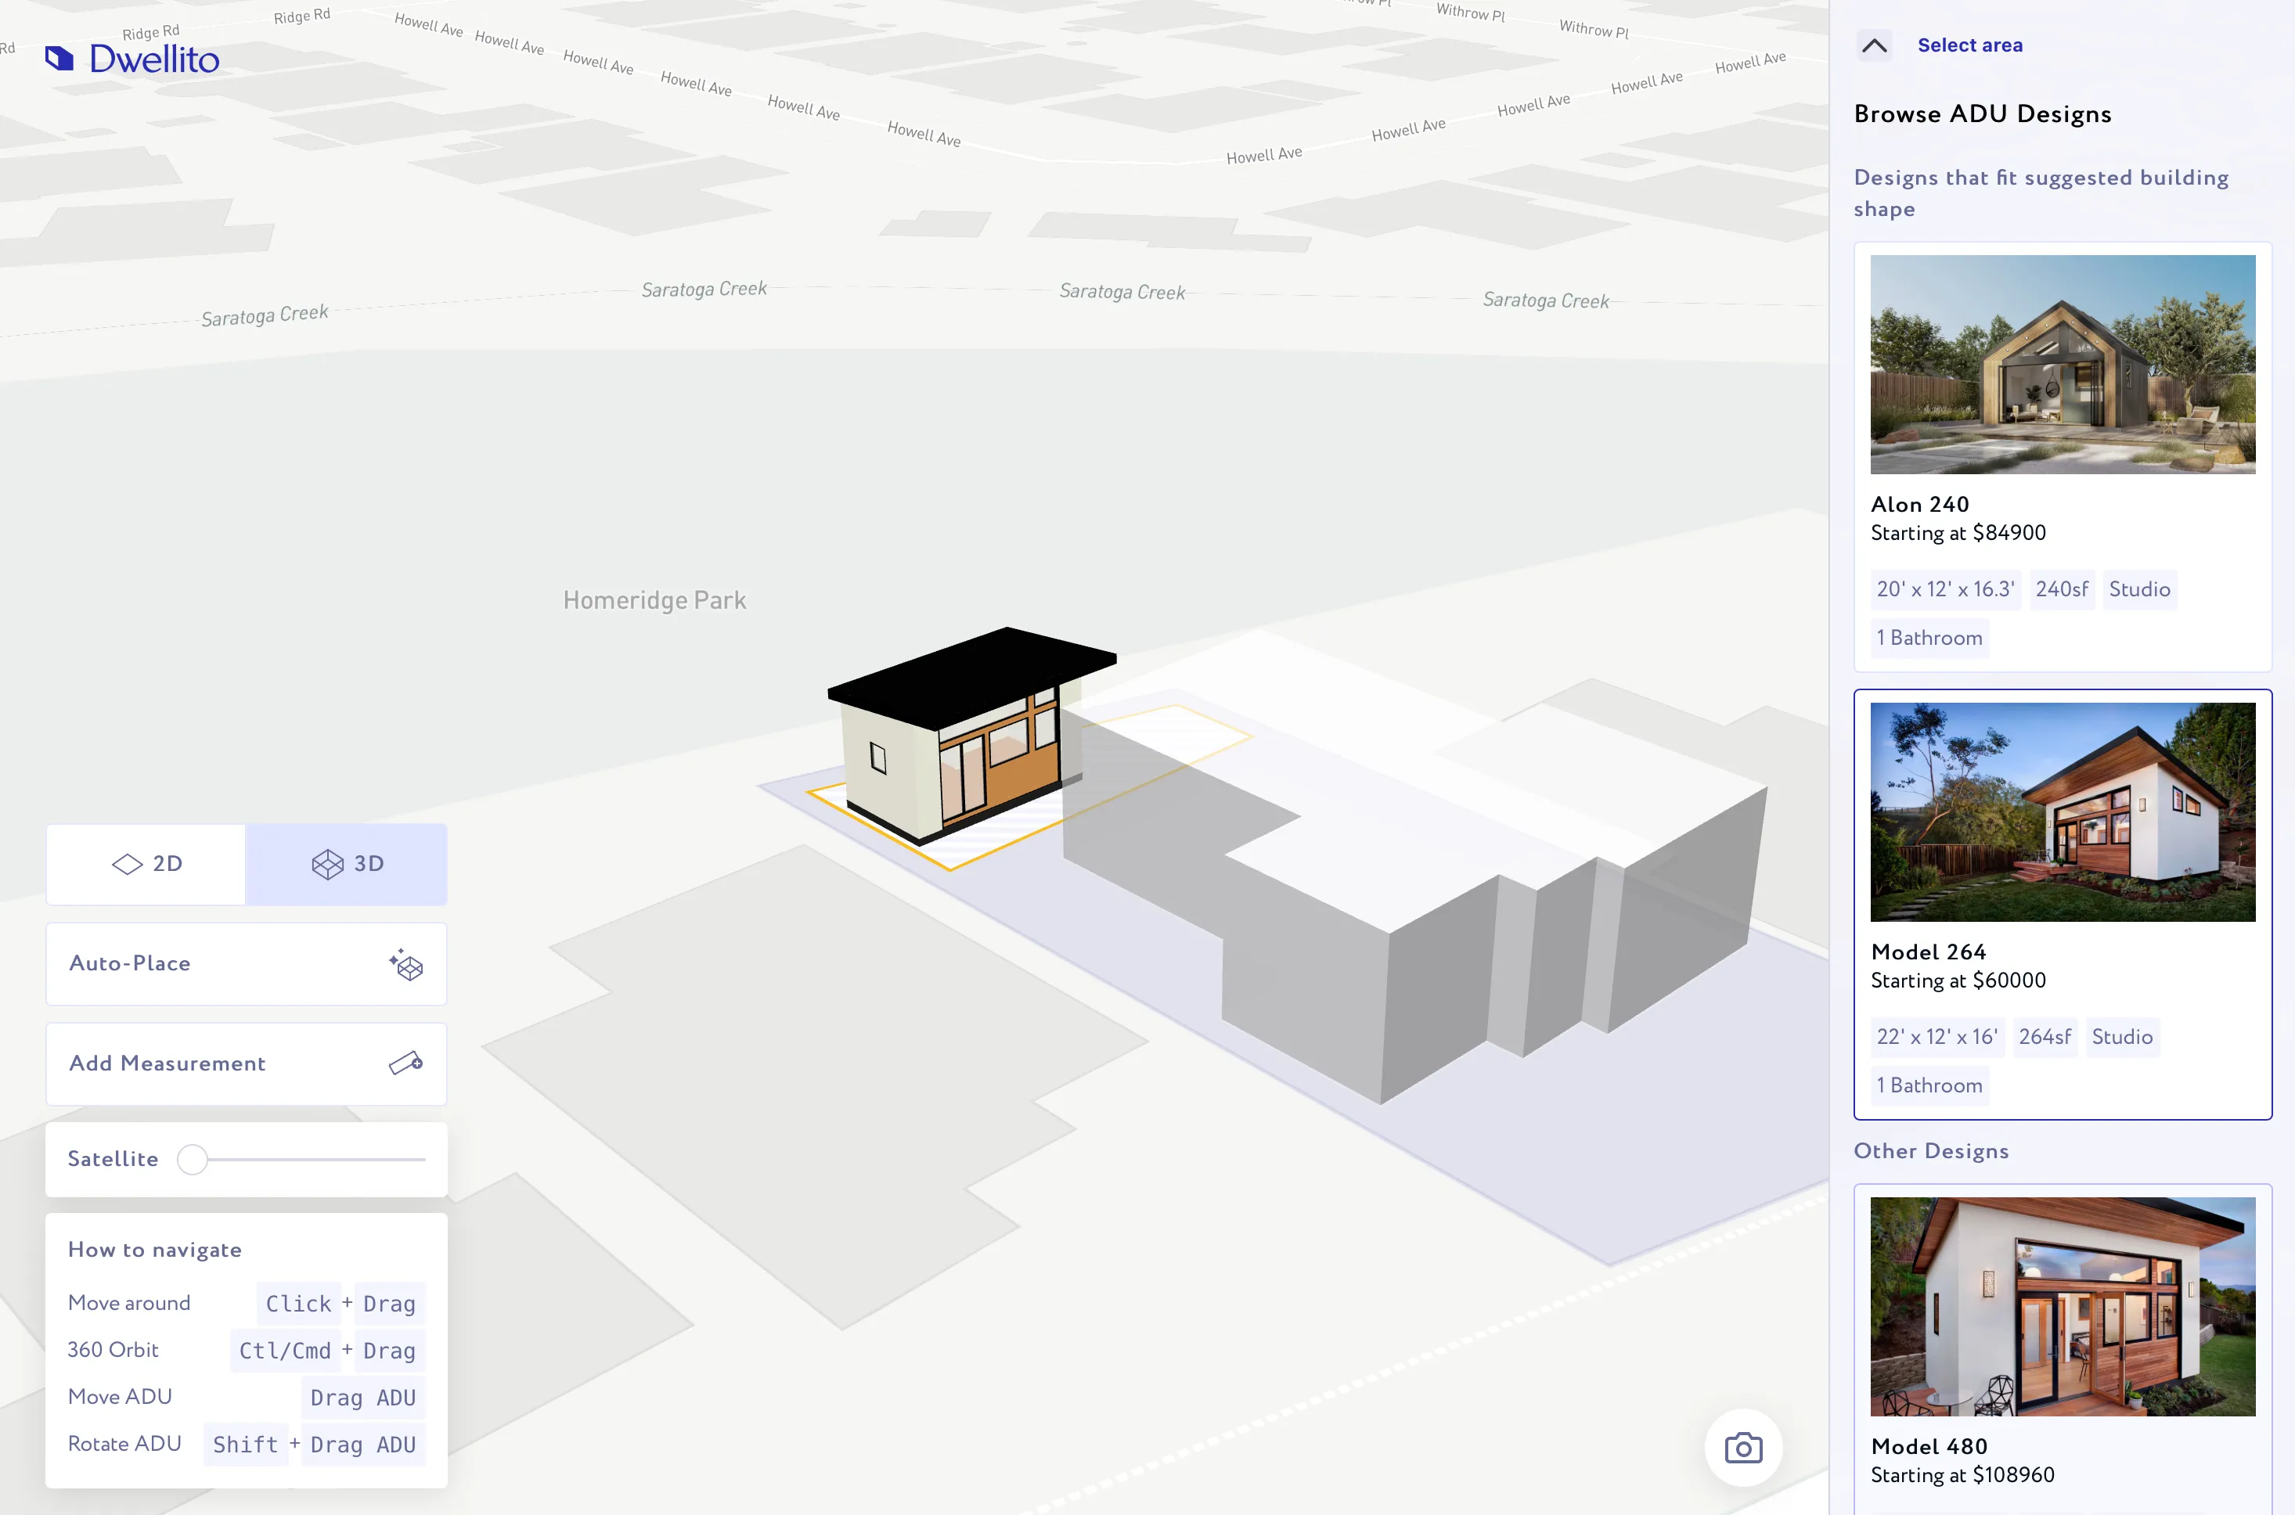
Task: Click the 2D diamond icon
Action: [x=127, y=864]
